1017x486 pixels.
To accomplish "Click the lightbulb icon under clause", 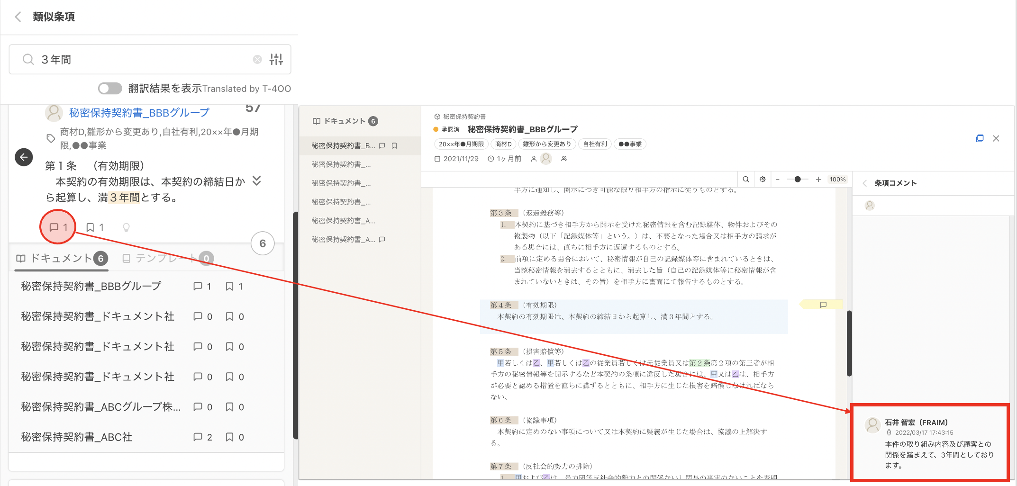I will point(126,227).
